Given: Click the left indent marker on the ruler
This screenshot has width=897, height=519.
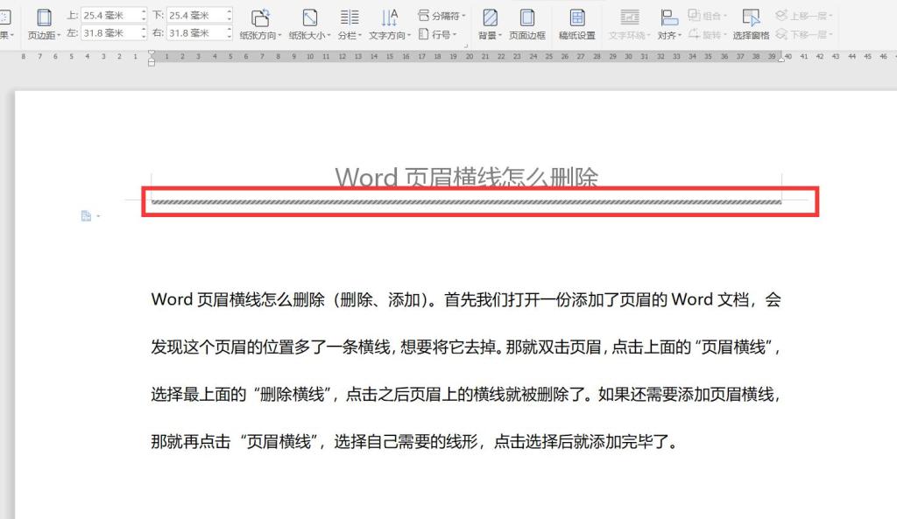Looking at the screenshot, I should 152,62.
